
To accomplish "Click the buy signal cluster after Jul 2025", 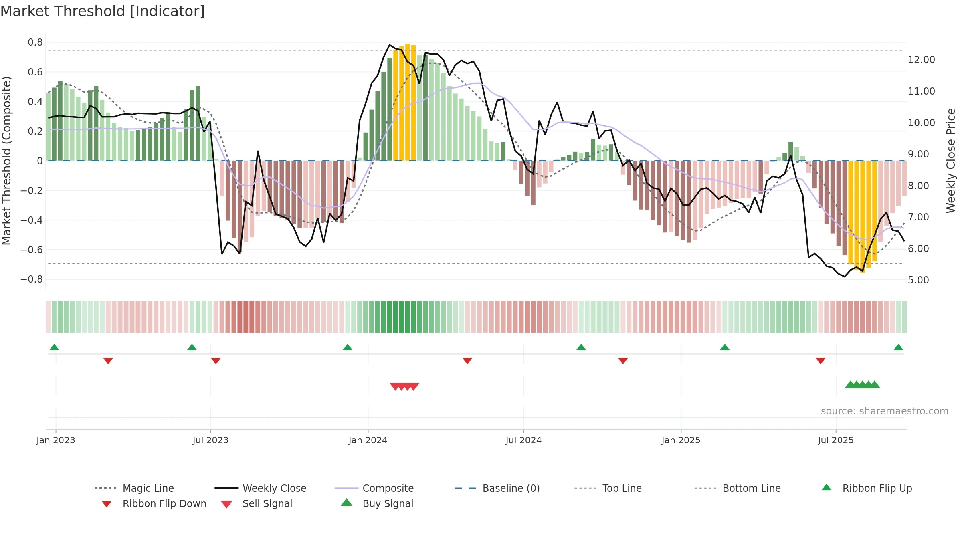I will (863, 384).
